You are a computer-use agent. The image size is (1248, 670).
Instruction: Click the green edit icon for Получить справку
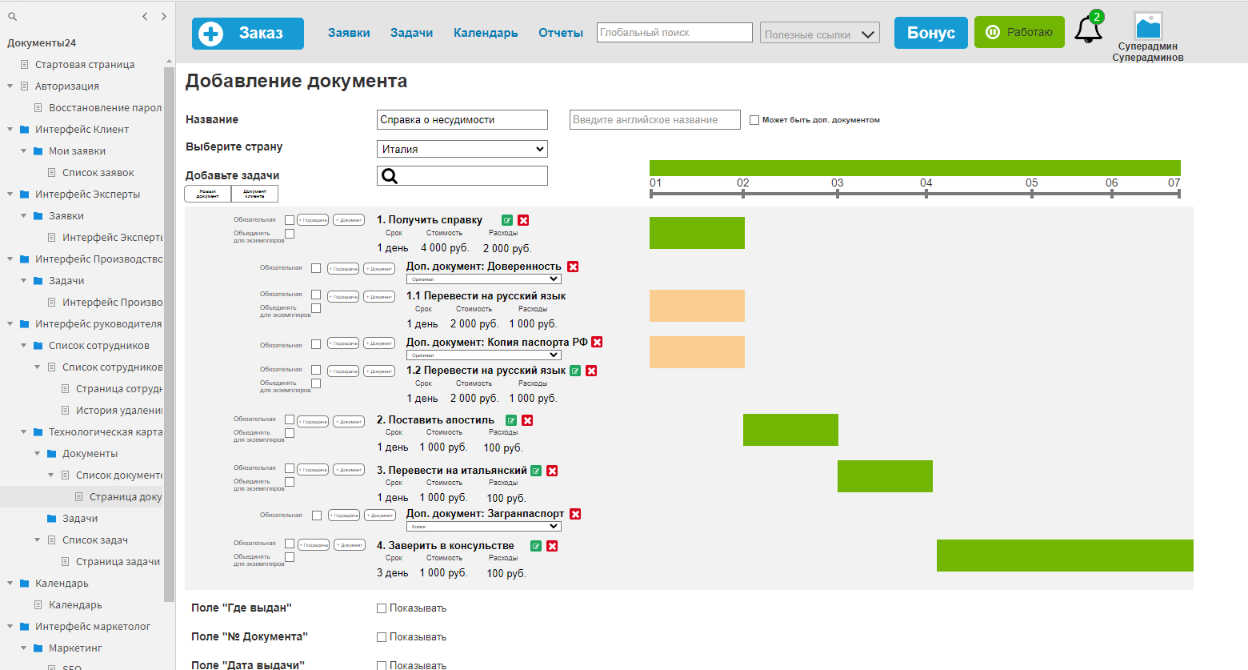507,220
